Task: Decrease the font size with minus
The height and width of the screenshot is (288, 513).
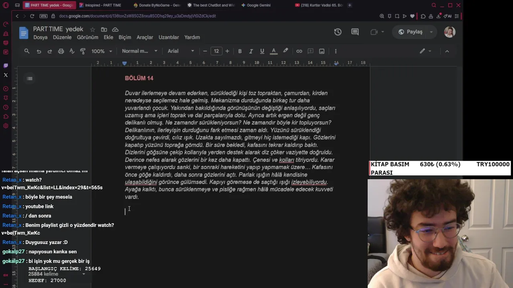Action: coord(205,51)
